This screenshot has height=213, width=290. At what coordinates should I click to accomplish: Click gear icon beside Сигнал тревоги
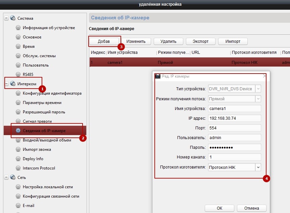pyautogui.click(x=18, y=121)
